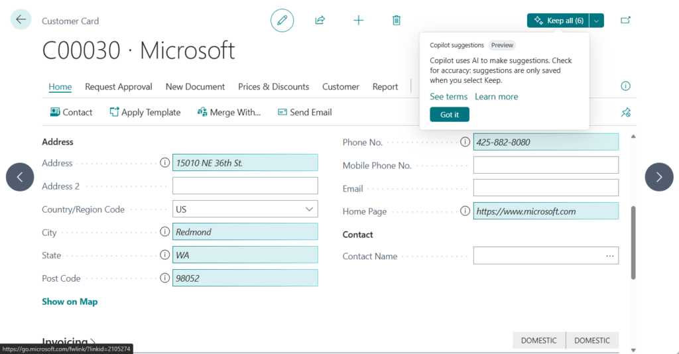The height and width of the screenshot is (354, 679).
Task: Click the Learn more link
Action: click(496, 97)
